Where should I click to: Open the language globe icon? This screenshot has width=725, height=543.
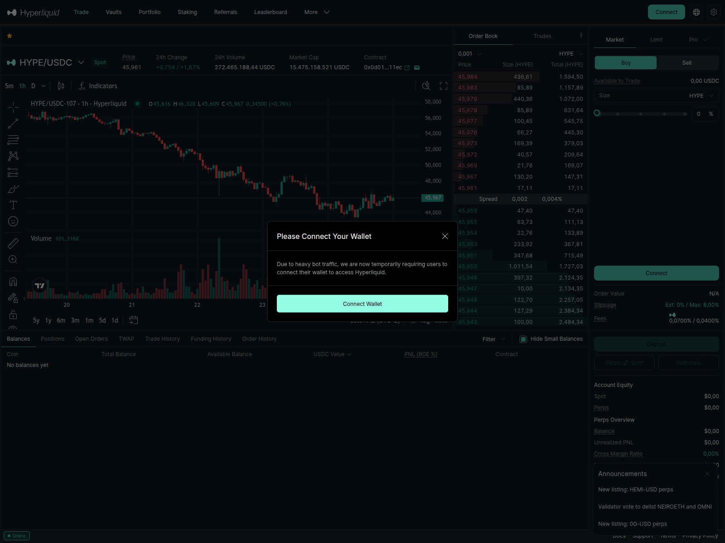point(696,12)
